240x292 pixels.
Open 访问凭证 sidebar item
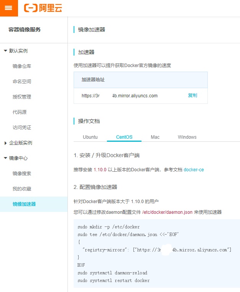point(22,127)
